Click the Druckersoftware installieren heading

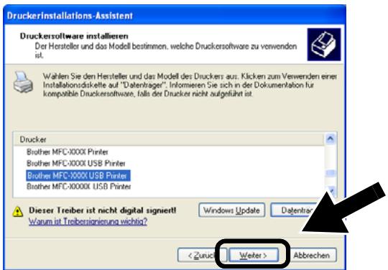74,36
